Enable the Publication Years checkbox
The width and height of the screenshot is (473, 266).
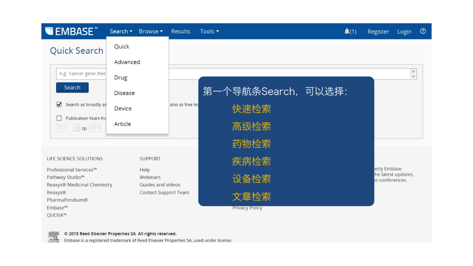[59, 118]
